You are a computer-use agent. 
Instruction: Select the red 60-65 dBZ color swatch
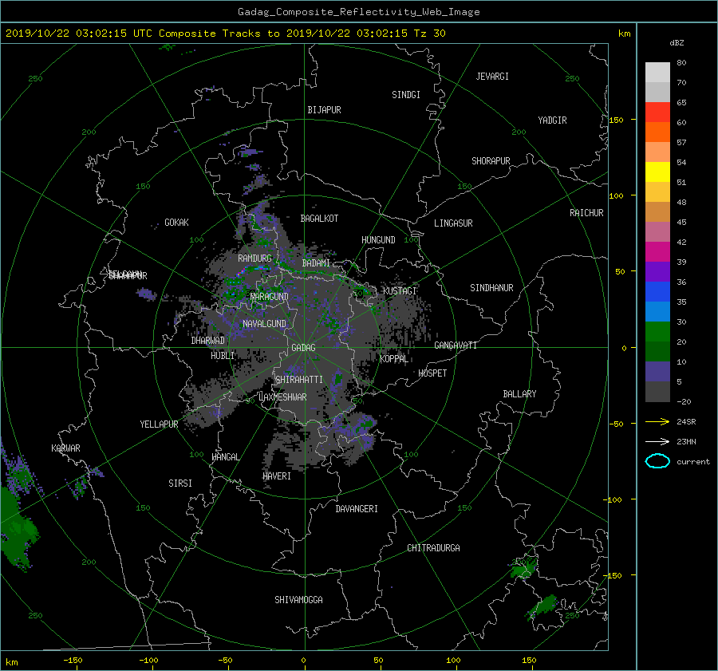click(x=657, y=112)
